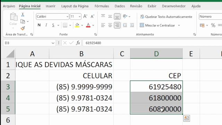Center text horizontally
Viewport: 222px width, 125px height.
point(110,25)
